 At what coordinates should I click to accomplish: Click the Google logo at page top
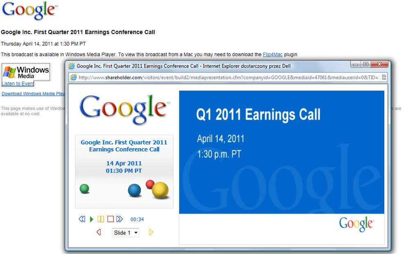click(x=30, y=10)
